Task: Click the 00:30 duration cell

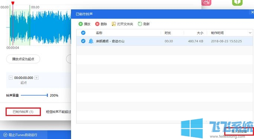Action: (x=168, y=41)
